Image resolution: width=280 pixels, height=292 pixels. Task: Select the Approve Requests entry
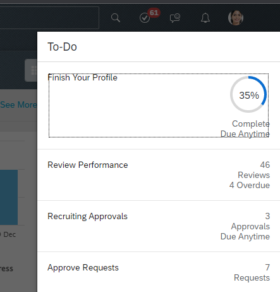(159, 272)
